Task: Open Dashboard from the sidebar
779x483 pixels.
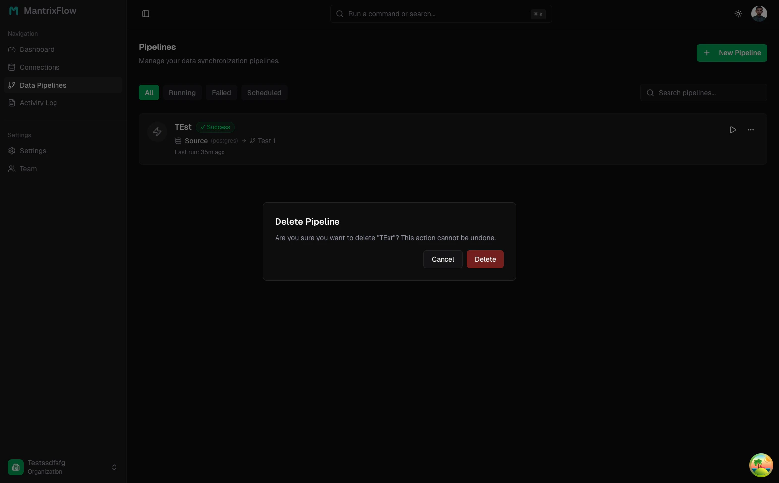Action: [63, 49]
